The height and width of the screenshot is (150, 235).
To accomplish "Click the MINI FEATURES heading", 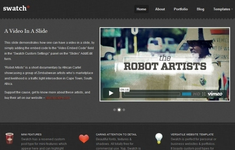I will click(31, 135).
